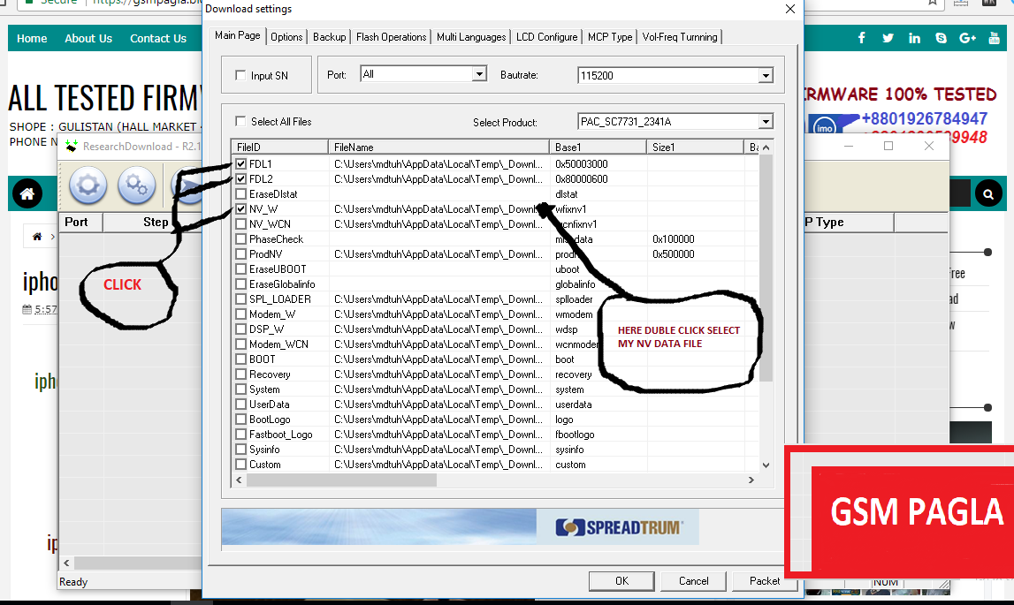Click the breadcrumb home icon on webpage
1014x605 pixels.
tap(37, 237)
